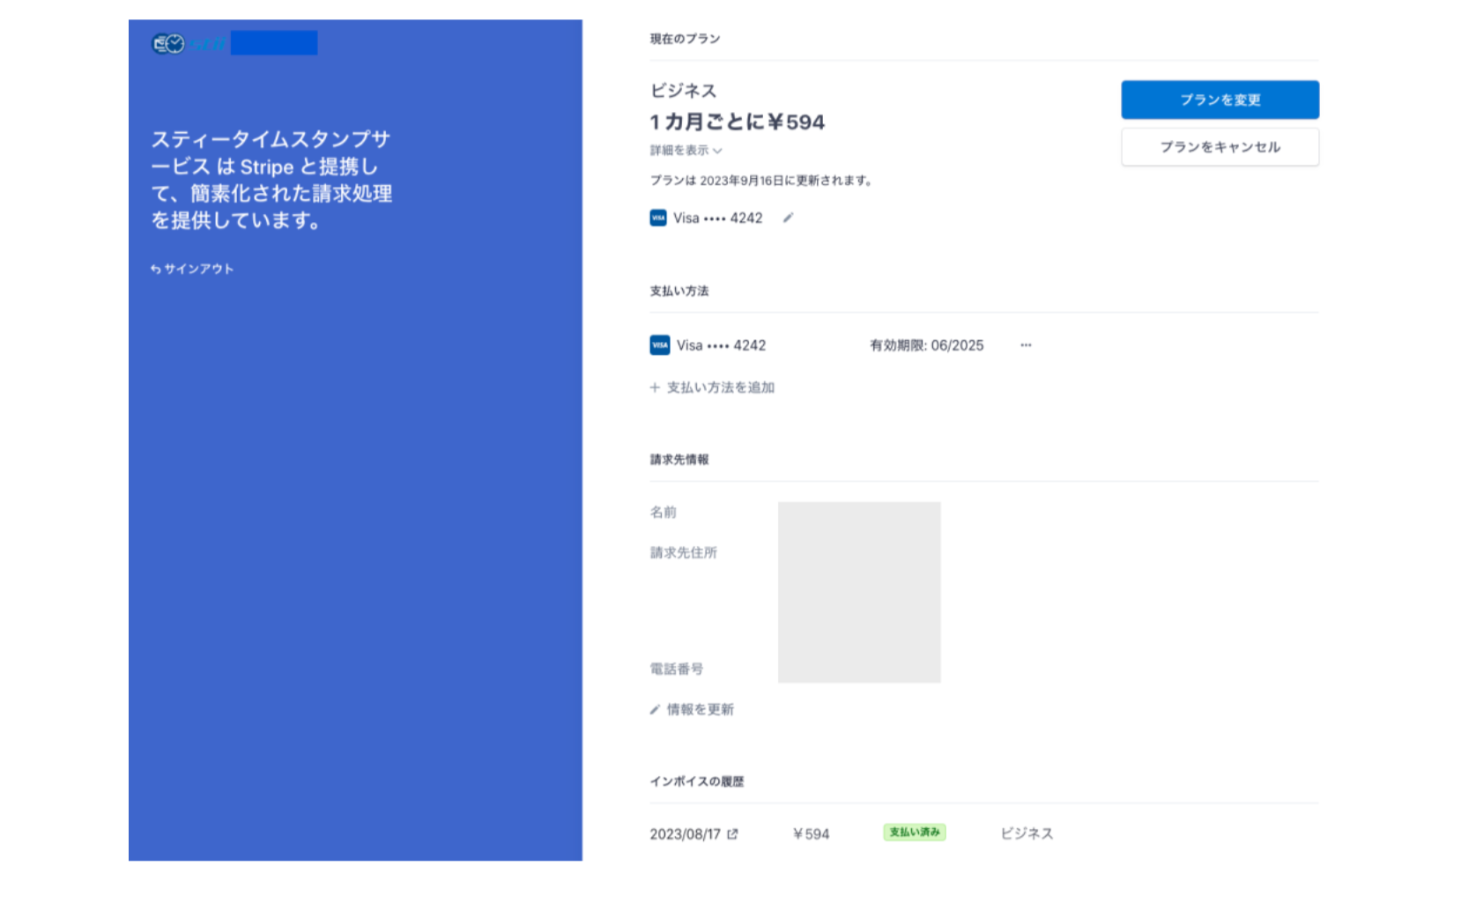
Task: Click ビジネス label in the invoice row
Action: (1027, 833)
